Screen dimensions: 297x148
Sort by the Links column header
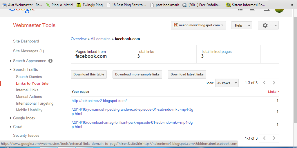point(274,92)
